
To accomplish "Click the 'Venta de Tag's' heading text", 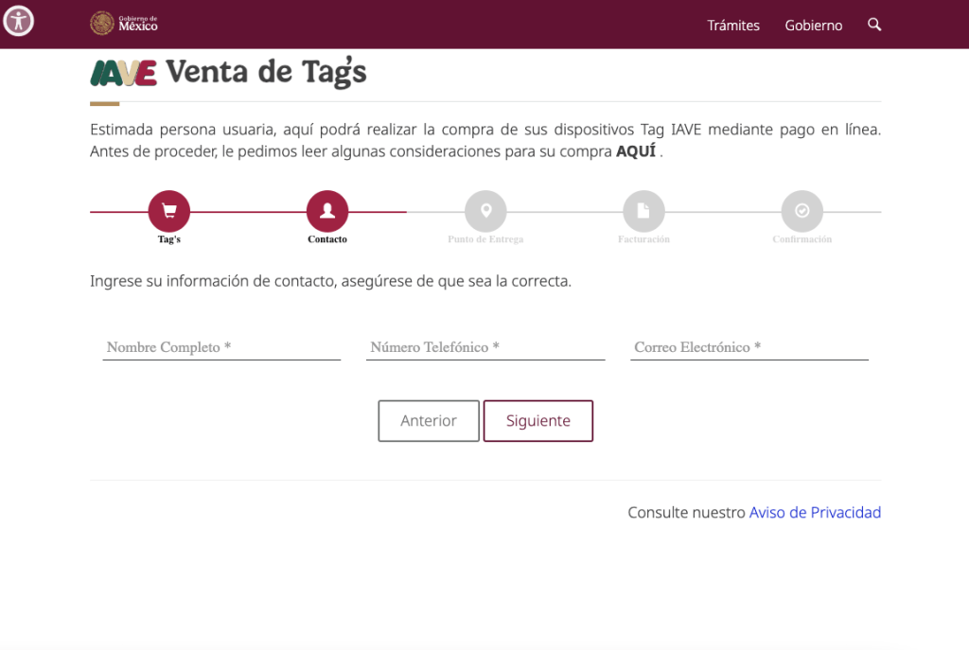I will click(x=266, y=72).
